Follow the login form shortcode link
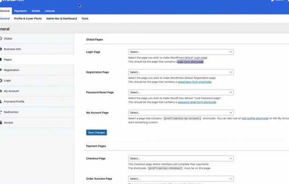The height and width of the screenshot is (184, 289). 190,62
